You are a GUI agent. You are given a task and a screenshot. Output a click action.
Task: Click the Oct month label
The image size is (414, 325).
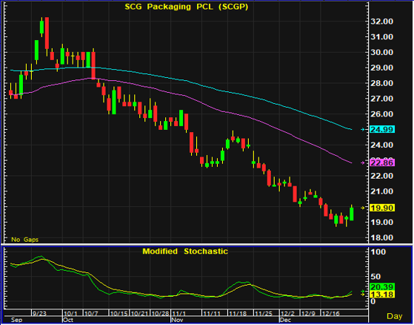68,321
